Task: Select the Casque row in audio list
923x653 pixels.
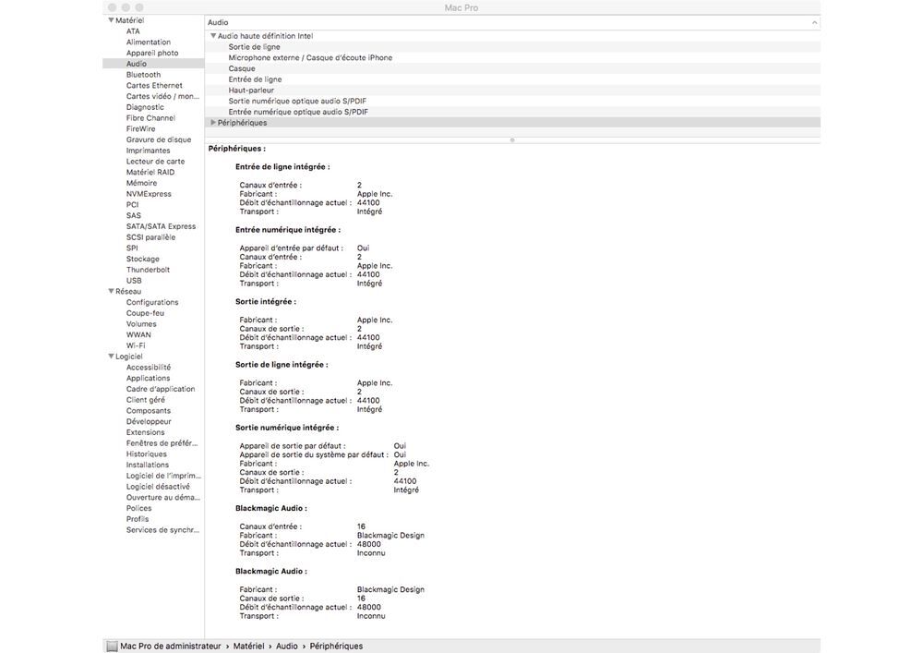Action: (x=512, y=69)
